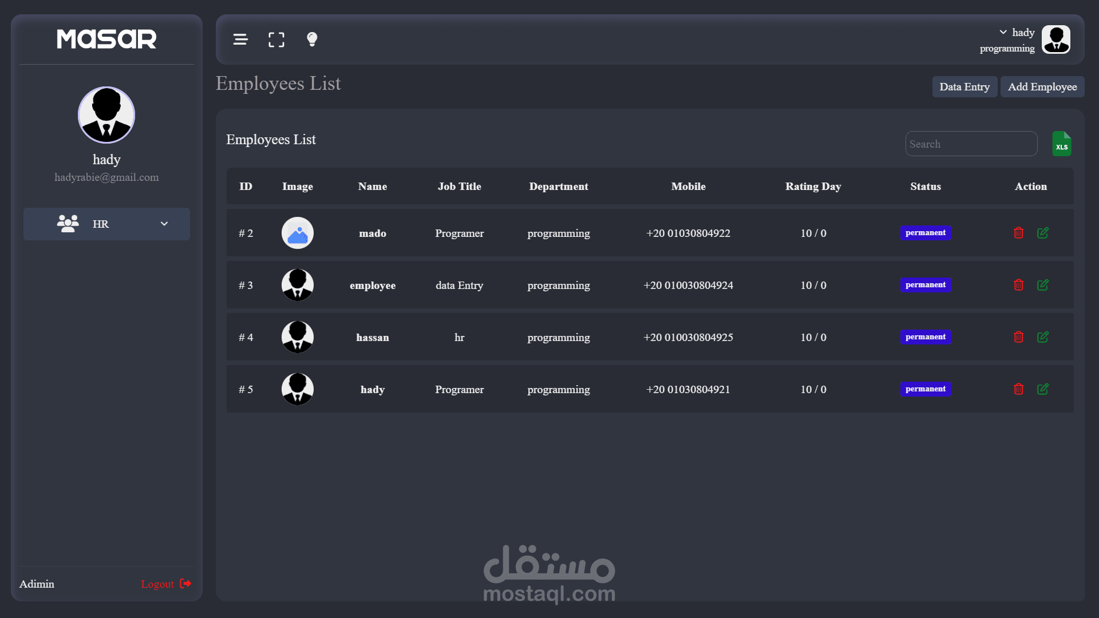Delete the employee row for hady

[1018, 389]
